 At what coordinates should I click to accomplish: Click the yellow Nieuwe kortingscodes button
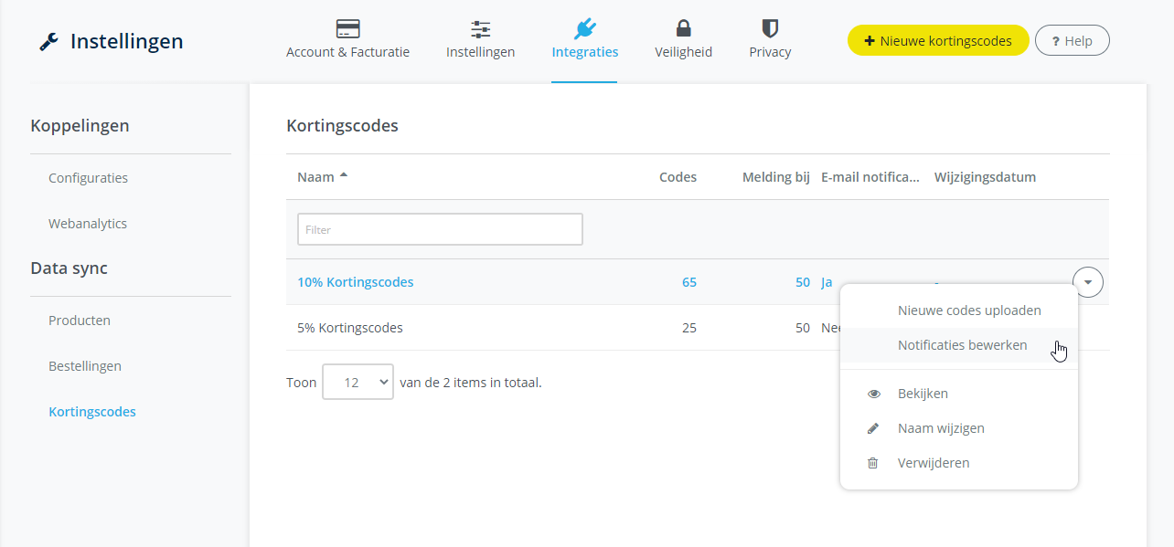[937, 40]
